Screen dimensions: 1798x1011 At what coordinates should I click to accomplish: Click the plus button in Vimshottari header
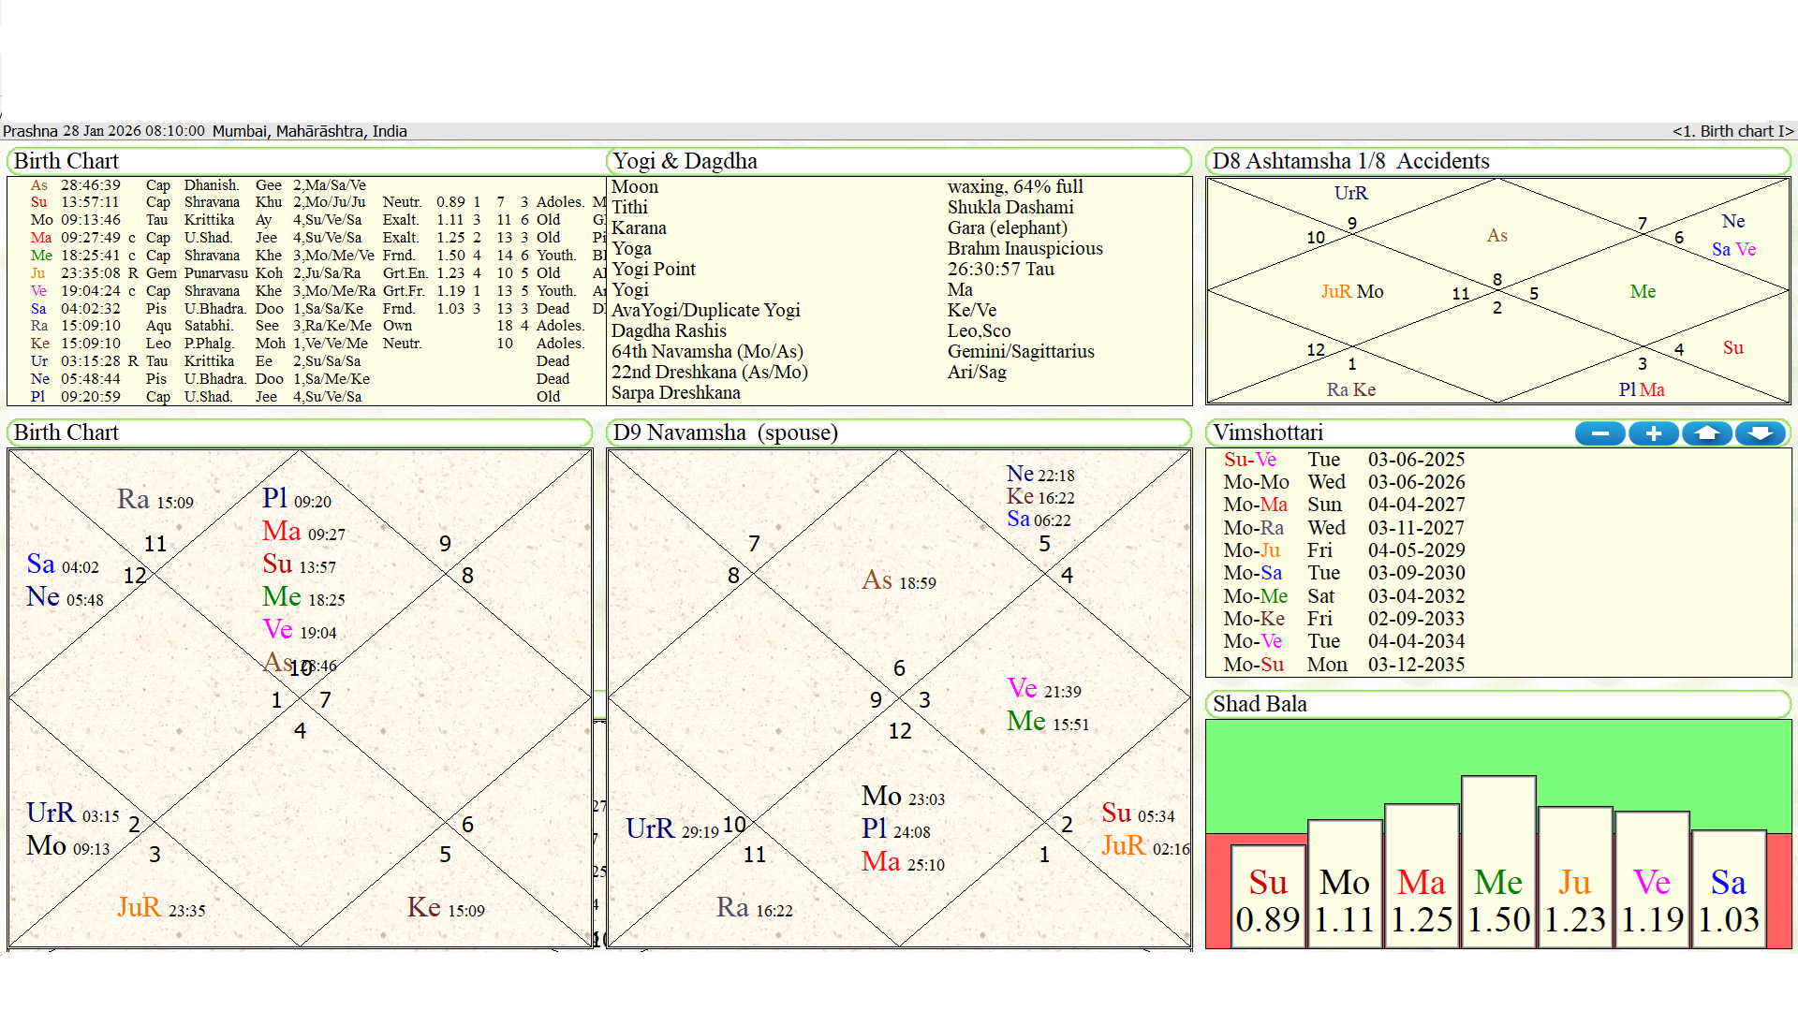pos(1653,433)
